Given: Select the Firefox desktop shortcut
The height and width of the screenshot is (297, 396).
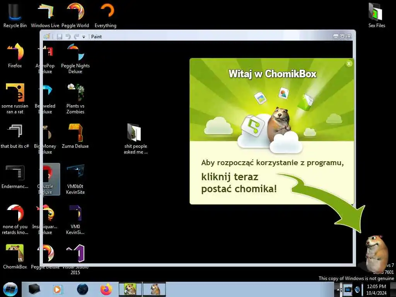Looking at the screenshot, I should point(15,56).
